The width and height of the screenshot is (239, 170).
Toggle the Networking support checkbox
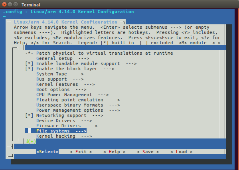29,115
